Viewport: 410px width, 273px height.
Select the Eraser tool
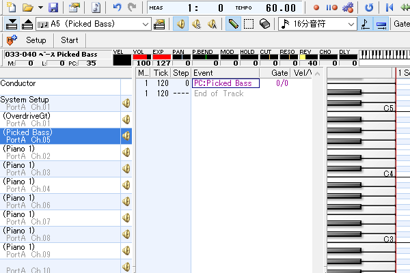coord(264,24)
